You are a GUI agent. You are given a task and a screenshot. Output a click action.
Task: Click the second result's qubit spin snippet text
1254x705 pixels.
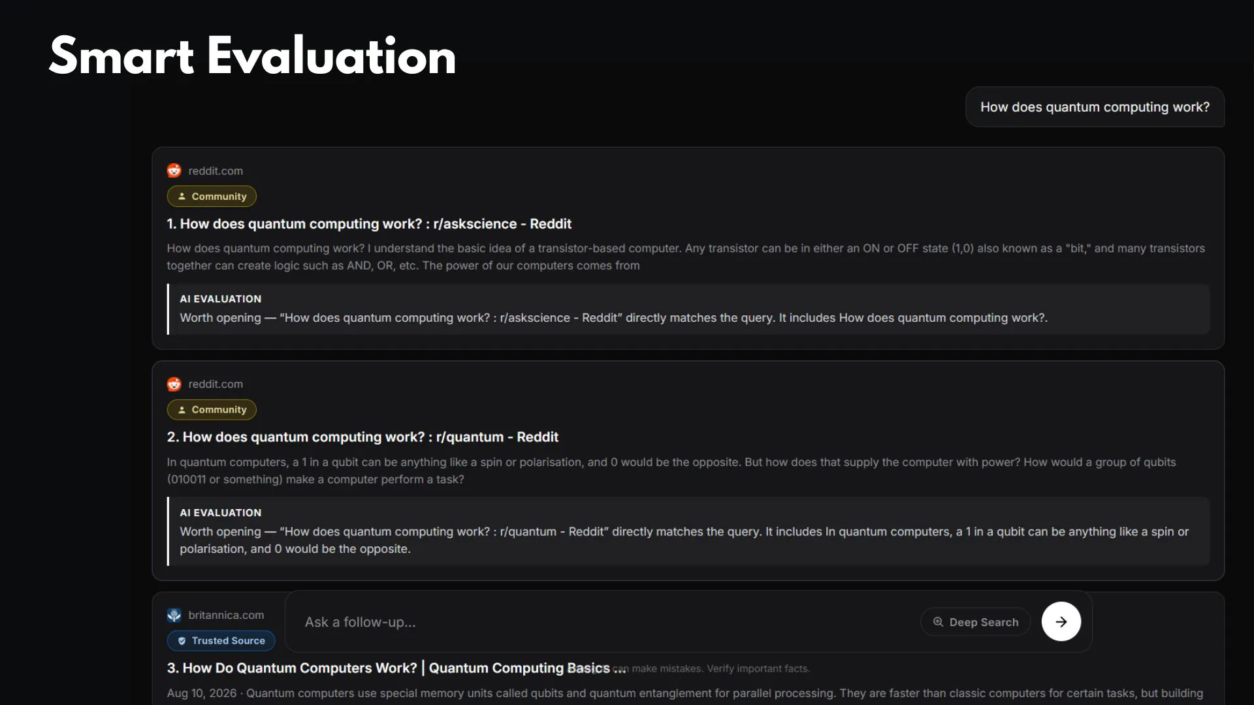pos(671,471)
